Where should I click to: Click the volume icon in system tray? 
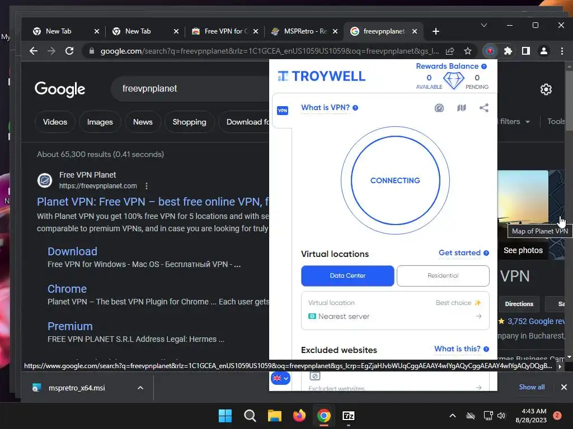point(501,416)
